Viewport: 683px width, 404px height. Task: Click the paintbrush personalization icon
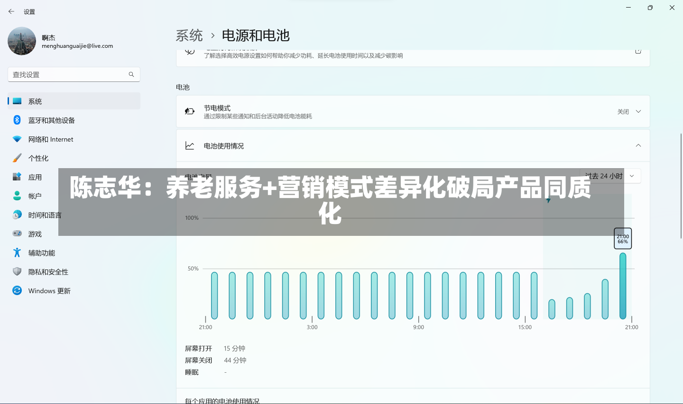pos(17,158)
